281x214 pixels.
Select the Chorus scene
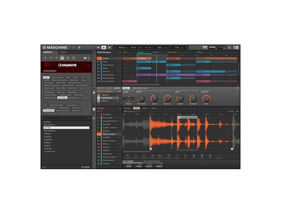[x=200, y=52]
